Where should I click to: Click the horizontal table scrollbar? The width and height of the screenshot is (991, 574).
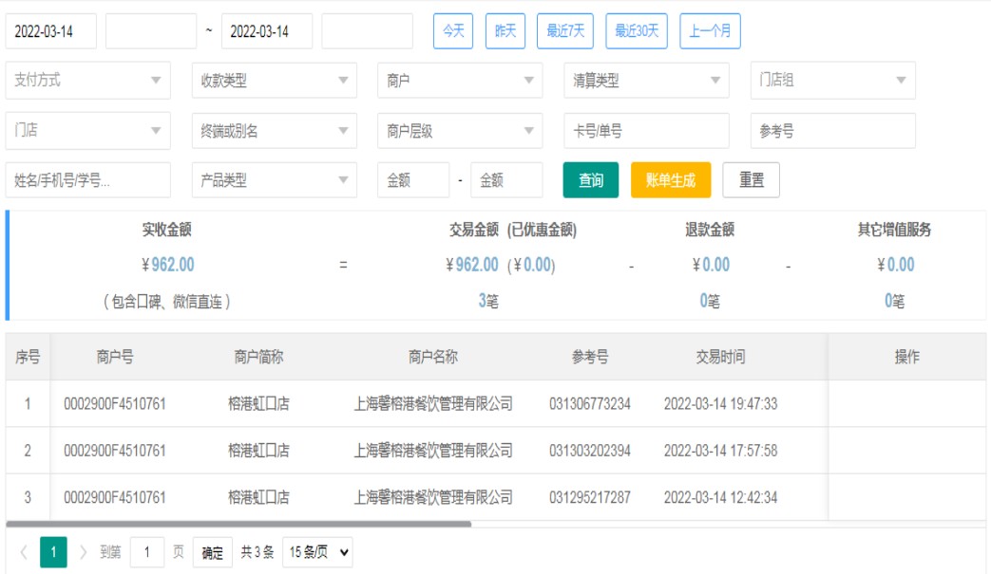pyautogui.click(x=238, y=523)
